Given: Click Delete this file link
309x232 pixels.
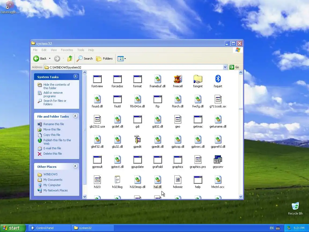Looking at the screenshot, I should [x=53, y=154].
